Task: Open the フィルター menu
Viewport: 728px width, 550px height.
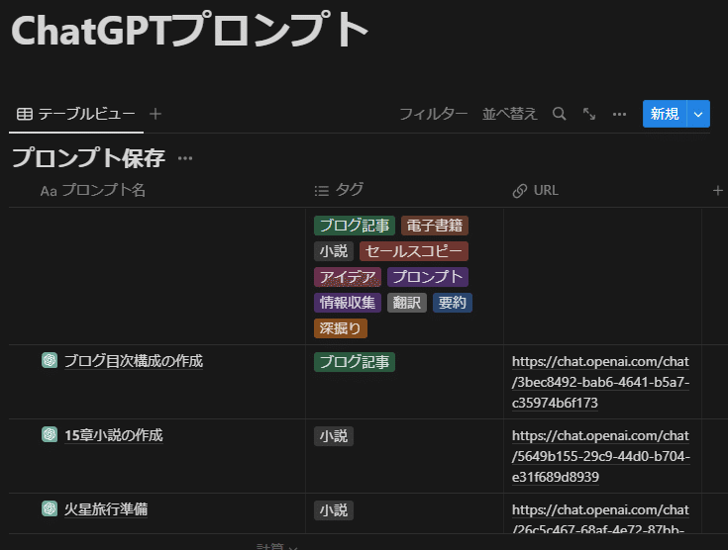Action: click(434, 114)
